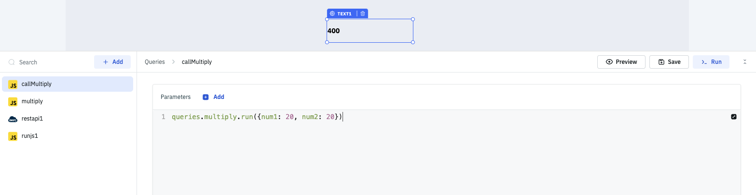The height and width of the screenshot is (195, 756).
Task: Focus the query Search field
Action: tap(53, 62)
